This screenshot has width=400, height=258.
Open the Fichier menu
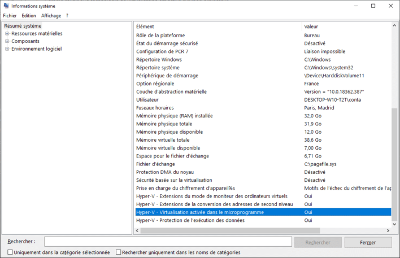click(x=10, y=16)
